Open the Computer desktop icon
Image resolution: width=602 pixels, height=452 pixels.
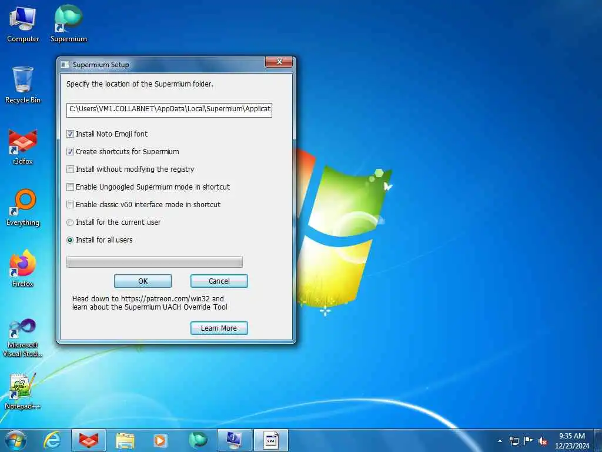(x=23, y=24)
